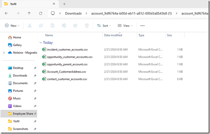Open Documents in quick access
The height and width of the screenshot is (134, 210).
(x=20, y=83)
